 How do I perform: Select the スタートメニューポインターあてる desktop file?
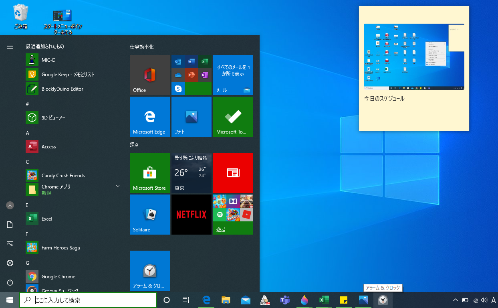coord(63,21)
